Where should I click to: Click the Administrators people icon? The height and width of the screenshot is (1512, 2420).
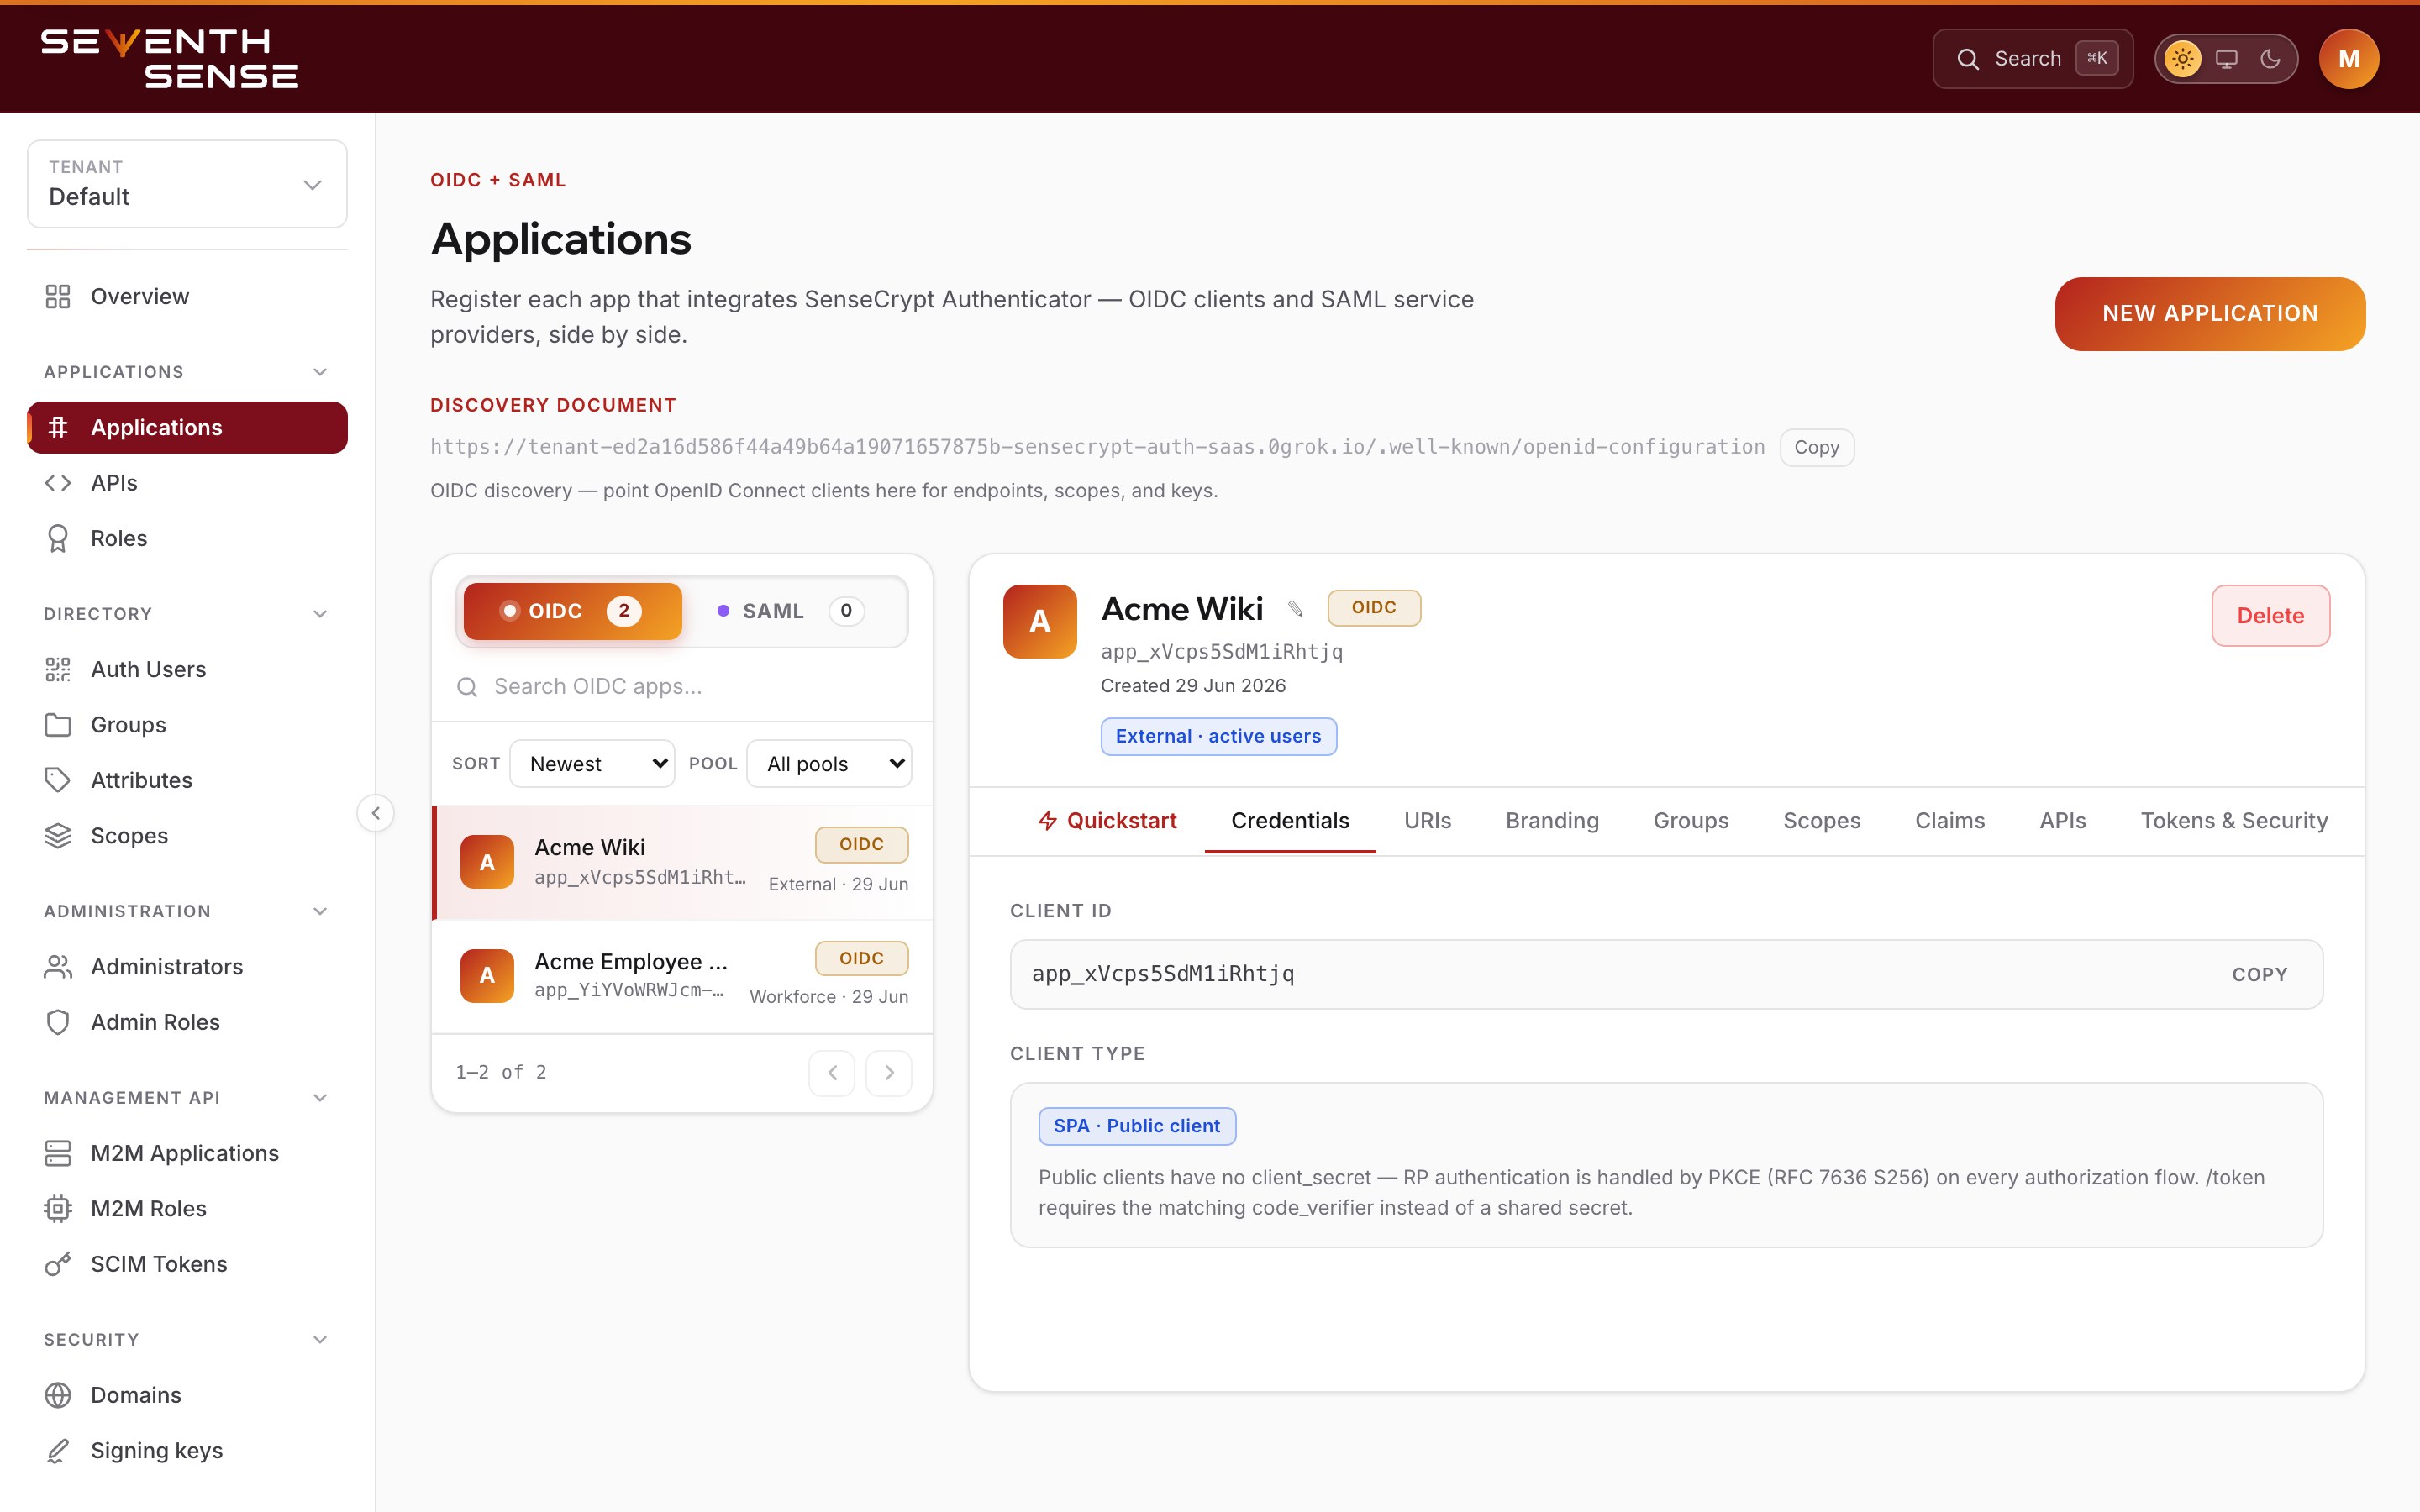coord(58,967)
